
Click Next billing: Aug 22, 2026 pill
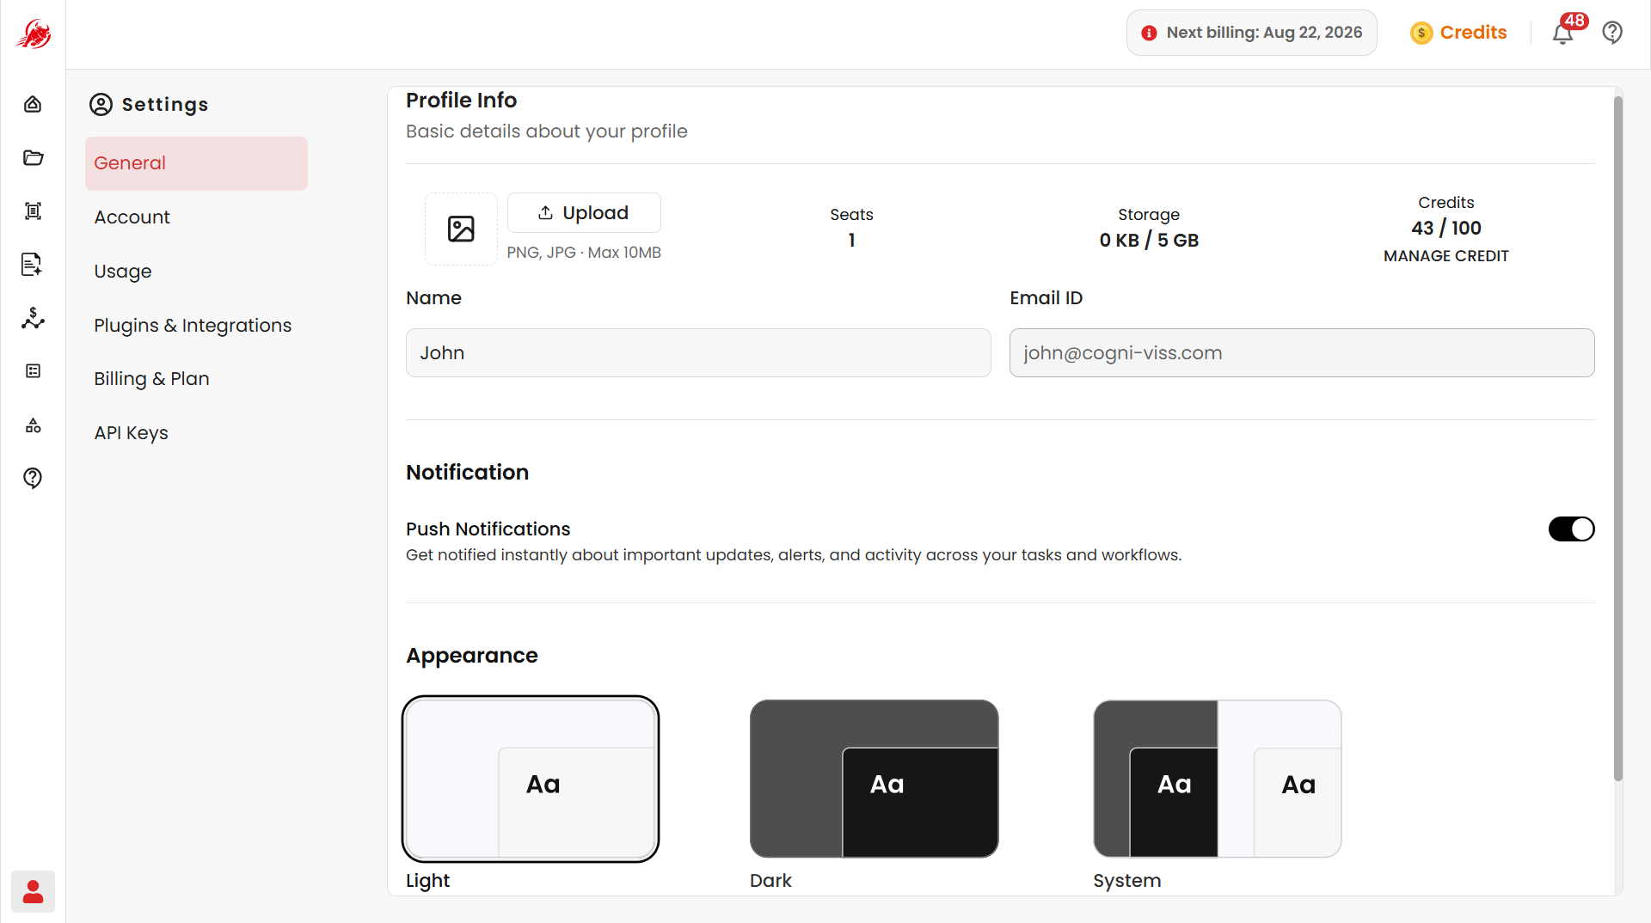pos(1251,33)
